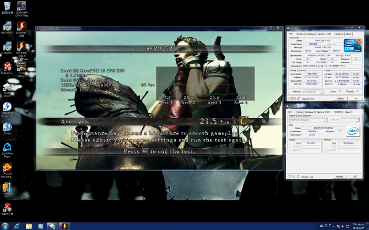
Task: Switch to the Memory tab in the upper CPU-Z window
Action: pyautogui.click(x=321, y=34)
